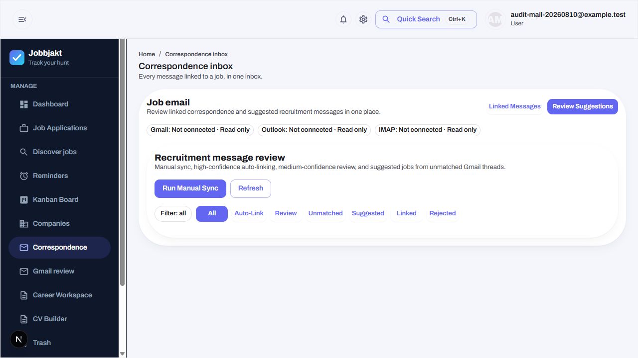Click the user avatar circle
The image size is (638, 358).
pos(495,19)
